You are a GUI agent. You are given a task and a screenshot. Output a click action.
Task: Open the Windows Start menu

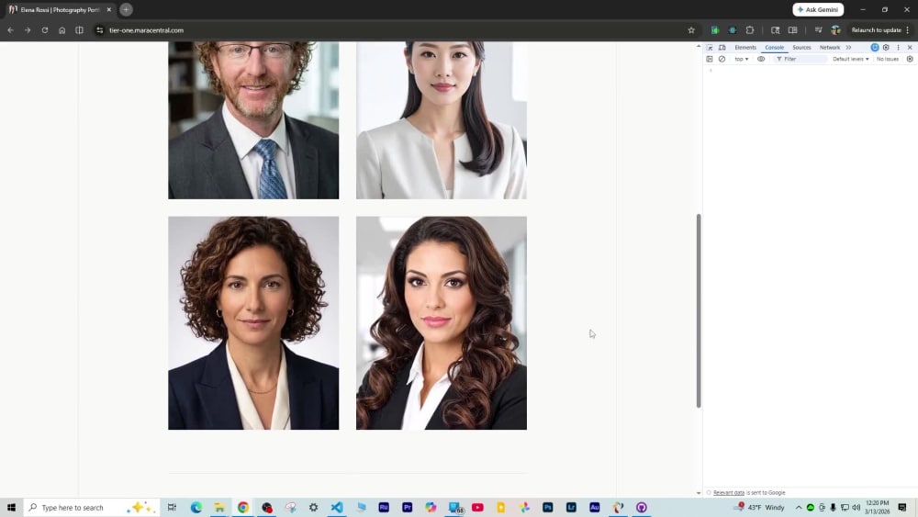click(11, 507)
